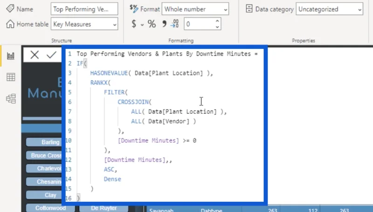Screen dimensions: 373x212
Task: Open Format Whole number dropdown
Action: click(195, 9)
